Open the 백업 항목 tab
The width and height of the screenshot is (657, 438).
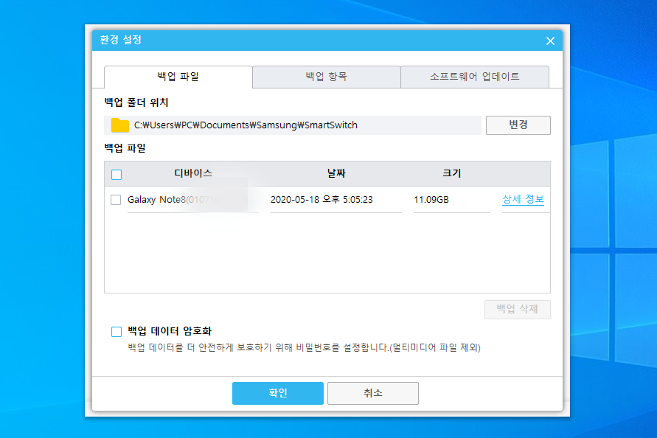[327, 77]
